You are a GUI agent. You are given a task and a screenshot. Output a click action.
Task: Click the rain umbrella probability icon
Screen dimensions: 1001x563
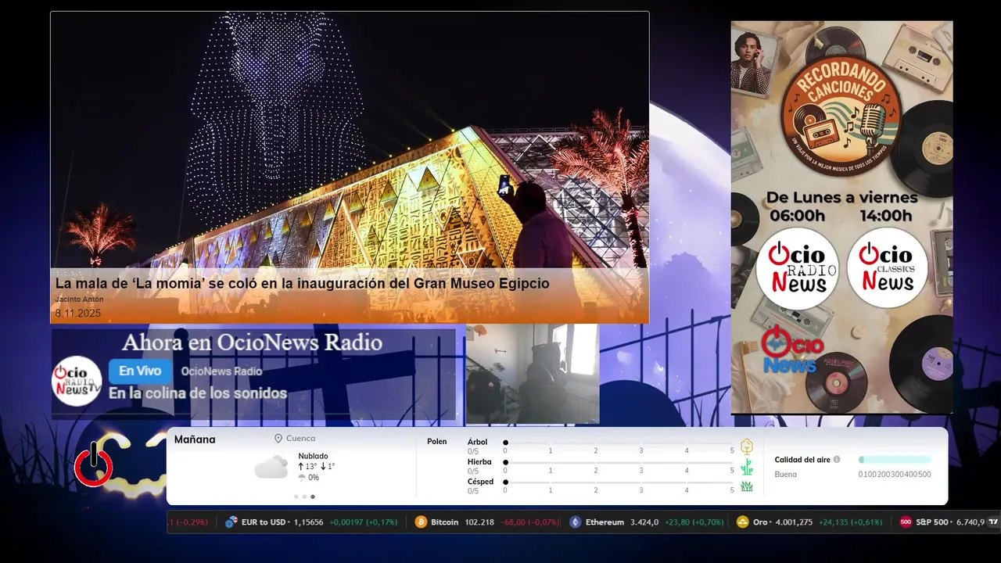point(302,478)
